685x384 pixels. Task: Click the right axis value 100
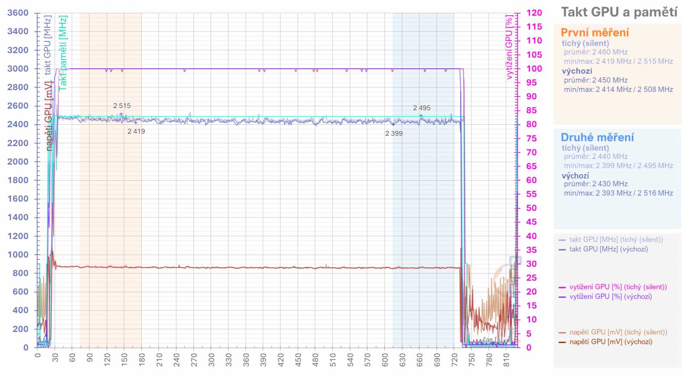534,68
